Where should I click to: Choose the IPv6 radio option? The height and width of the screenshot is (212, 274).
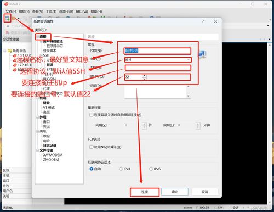point(151,169)
